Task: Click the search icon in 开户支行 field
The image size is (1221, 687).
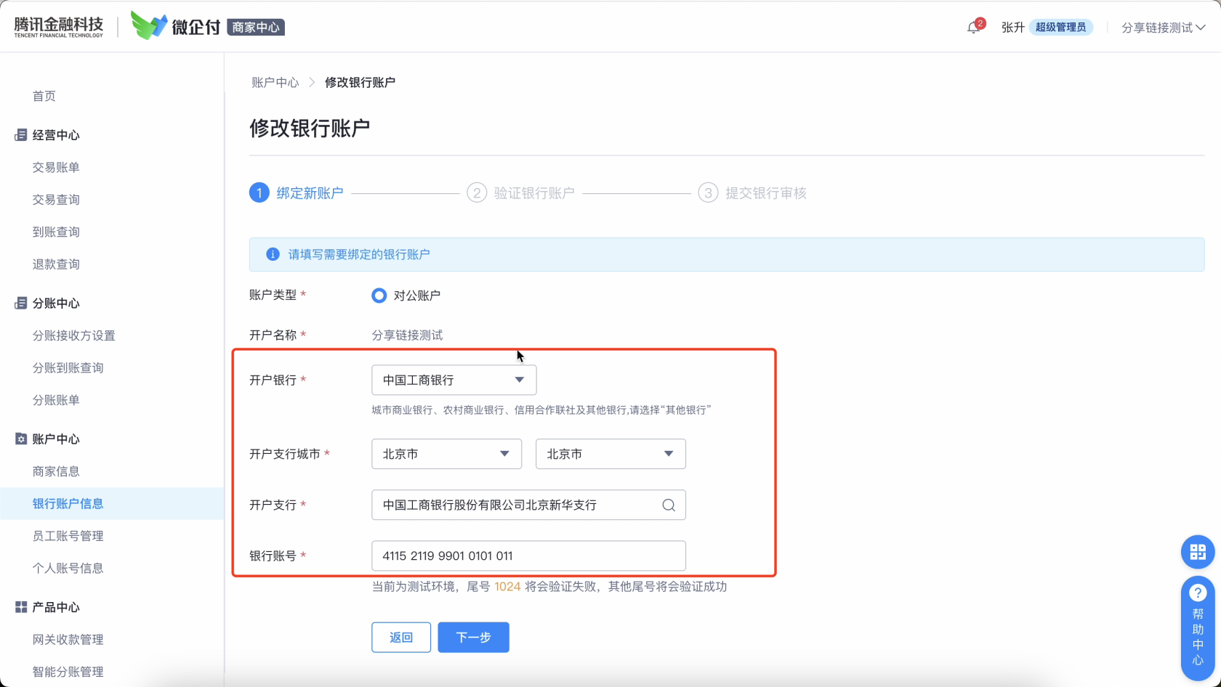Action: pyautogui.click(x=669, y=505)
